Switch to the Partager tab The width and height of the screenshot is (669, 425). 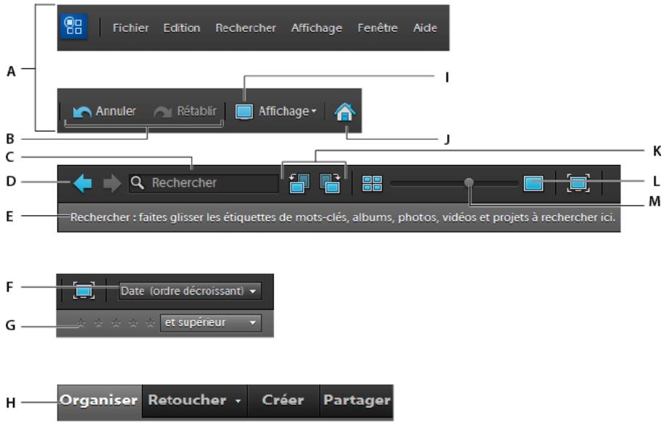pos(357,400)
